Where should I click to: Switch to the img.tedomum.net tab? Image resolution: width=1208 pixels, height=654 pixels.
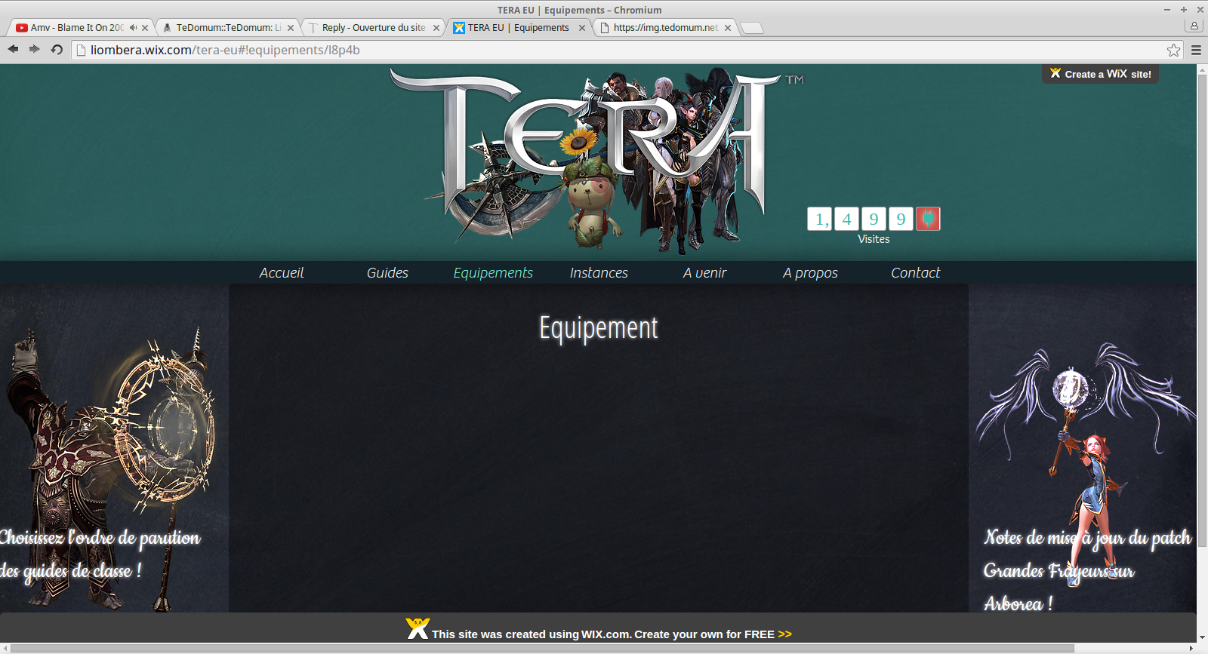(664, 28)
